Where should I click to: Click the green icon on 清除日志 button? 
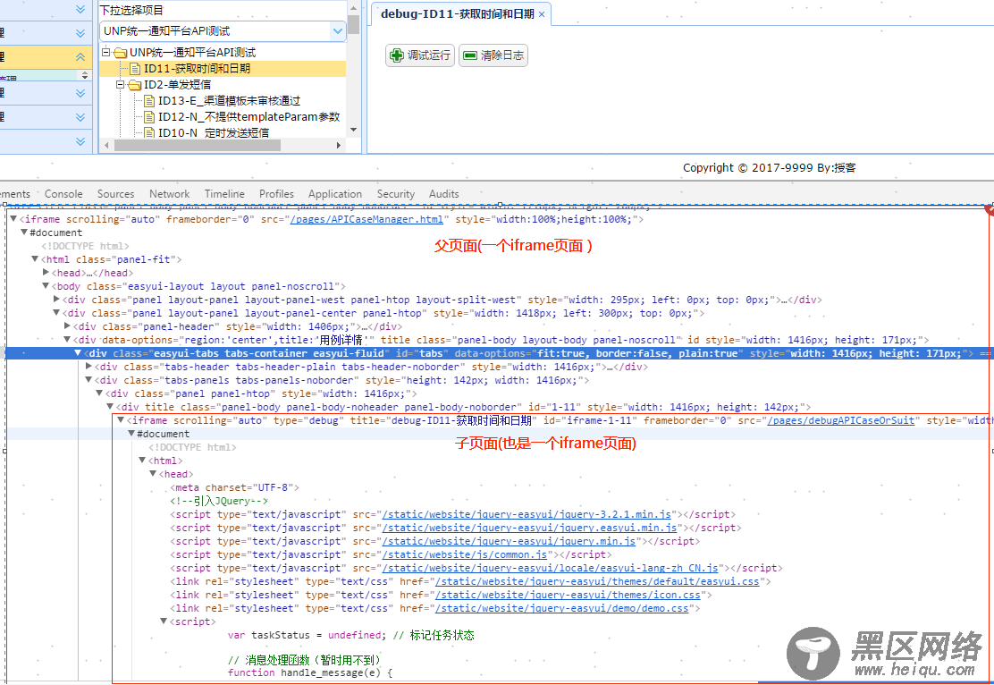[470, 55]
